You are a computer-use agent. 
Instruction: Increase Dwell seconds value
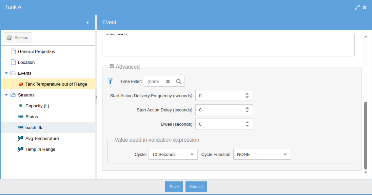tap(247, 122)
